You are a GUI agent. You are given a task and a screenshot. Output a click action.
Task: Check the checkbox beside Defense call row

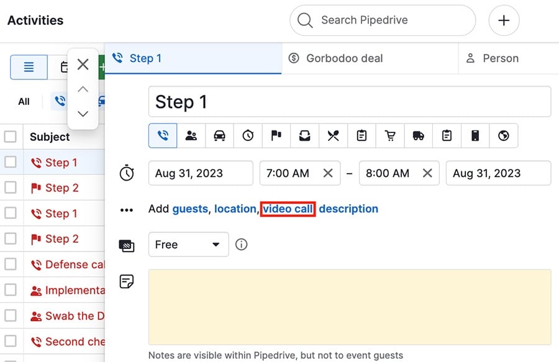coord(11,265)
